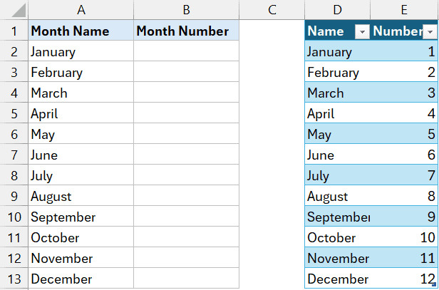Select the empty Month Number cell beside December

(x=185, y=279)
